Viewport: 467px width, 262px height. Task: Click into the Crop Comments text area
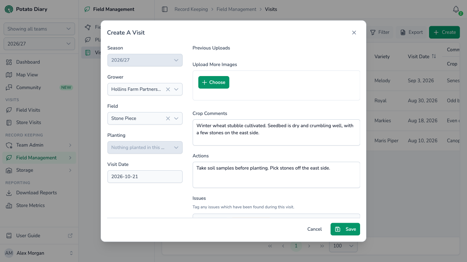click(x=276, y=132)
